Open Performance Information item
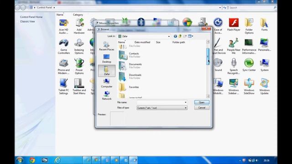This screenshot has height=164, width=292. [x=249, y=46]
